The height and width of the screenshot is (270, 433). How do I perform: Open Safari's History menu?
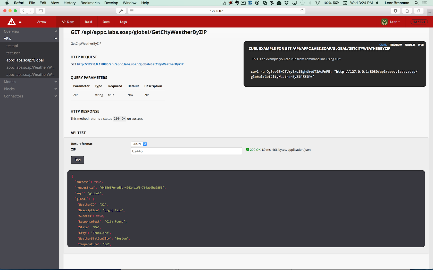(70, 3)
